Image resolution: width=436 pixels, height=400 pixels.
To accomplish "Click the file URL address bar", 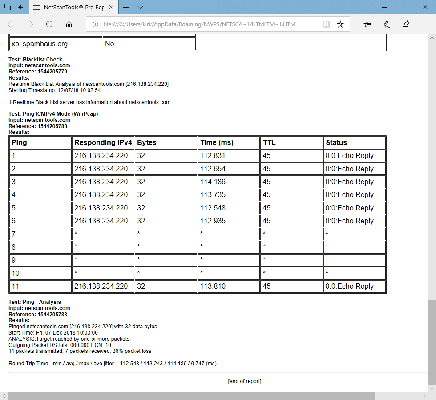I will (199, 24).
